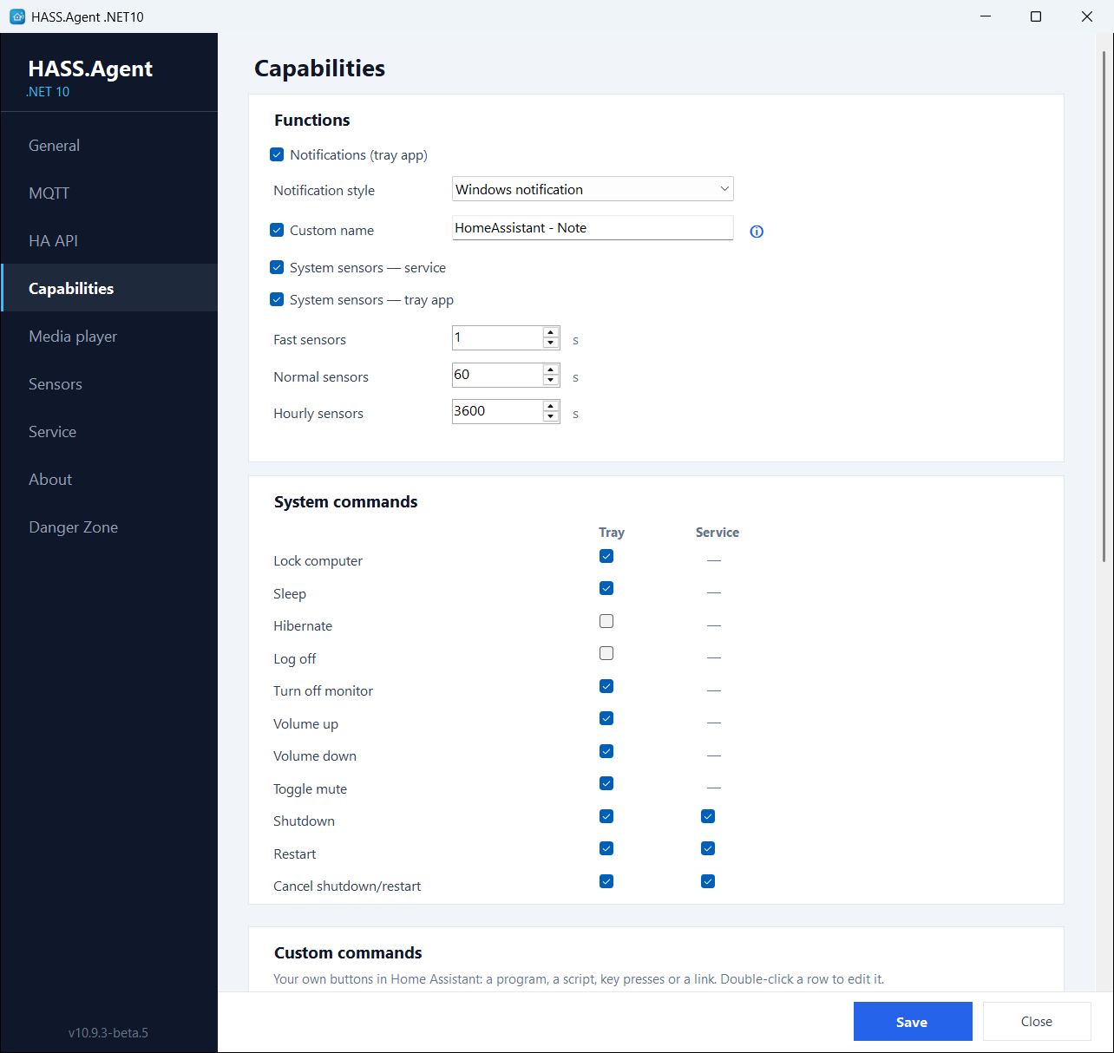1114x1053 pixels.
Task: Uncheck Tray checkbox for Restart
Action: coord(606,848)
